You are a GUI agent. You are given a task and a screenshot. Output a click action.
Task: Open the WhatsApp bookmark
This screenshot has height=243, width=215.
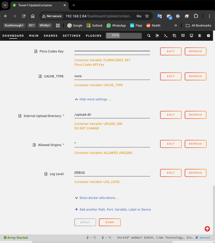(116, 25)
